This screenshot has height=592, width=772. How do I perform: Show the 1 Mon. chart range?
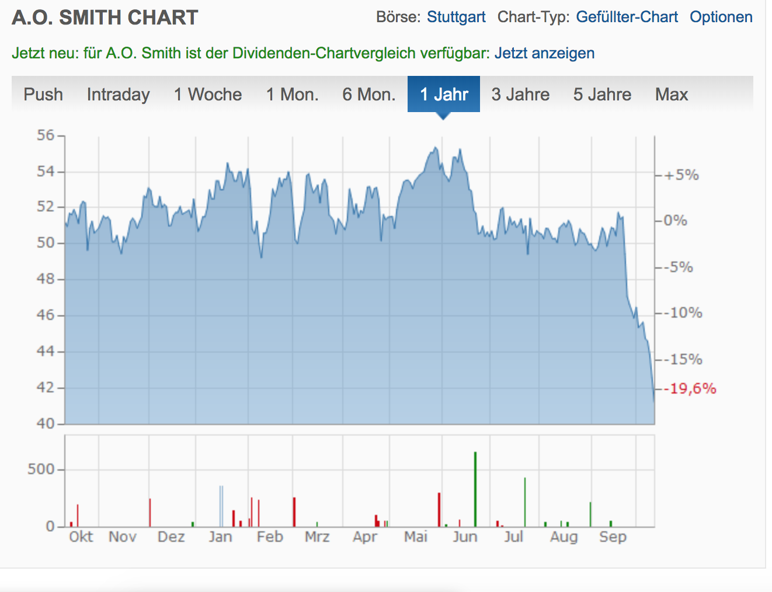coord(292,95)
